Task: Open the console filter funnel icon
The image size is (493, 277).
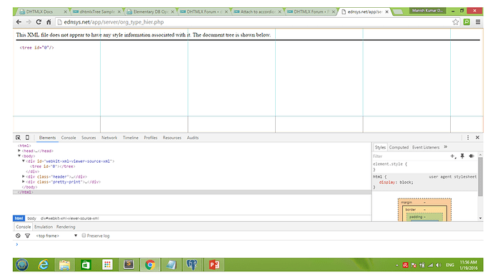Action: coord(27,236)
